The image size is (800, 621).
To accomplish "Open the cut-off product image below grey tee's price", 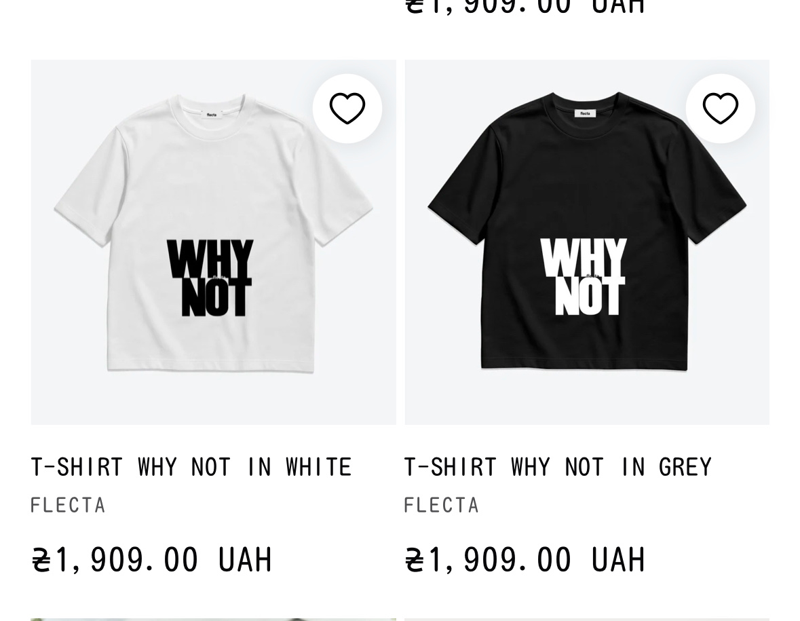I will [586, 619].
